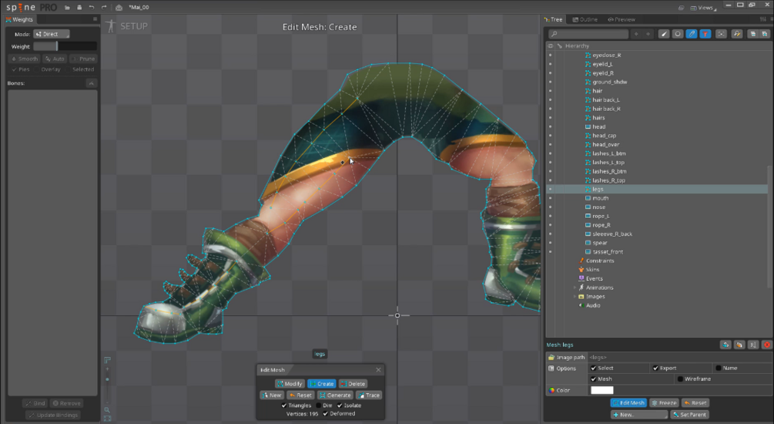Click the circle filter icon in Tree
The width and height of the screenshot is (774, 424).
tap(678, 34)
